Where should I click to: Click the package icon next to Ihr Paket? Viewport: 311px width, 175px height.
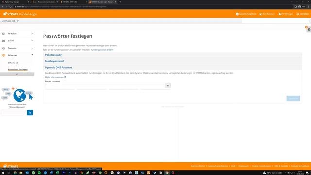click(3, 34)
